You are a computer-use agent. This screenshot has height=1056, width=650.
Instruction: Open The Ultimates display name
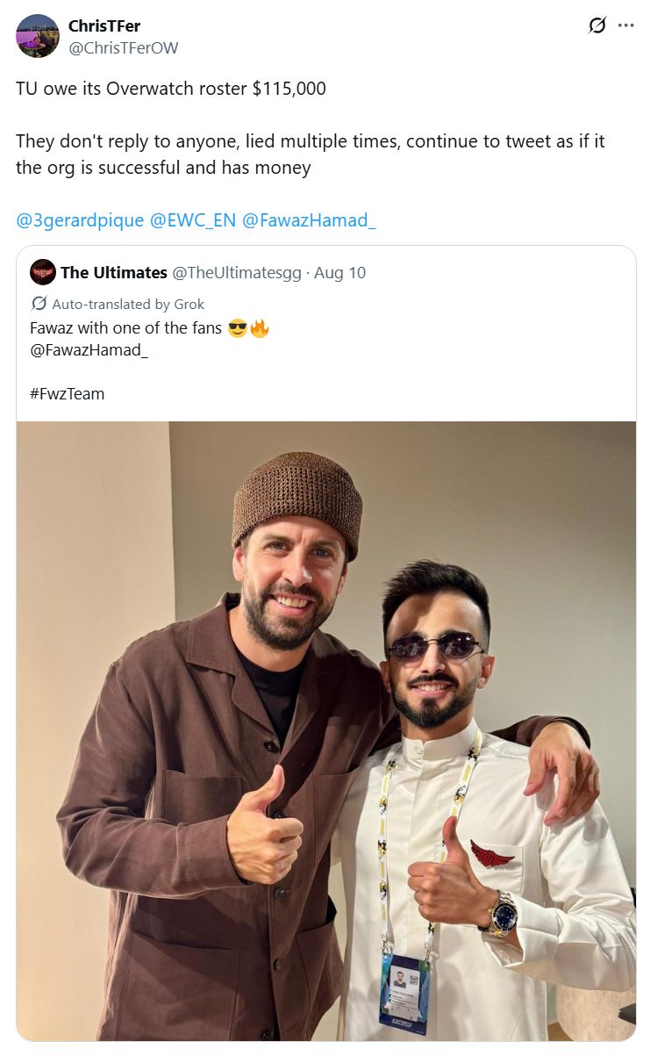114,272
